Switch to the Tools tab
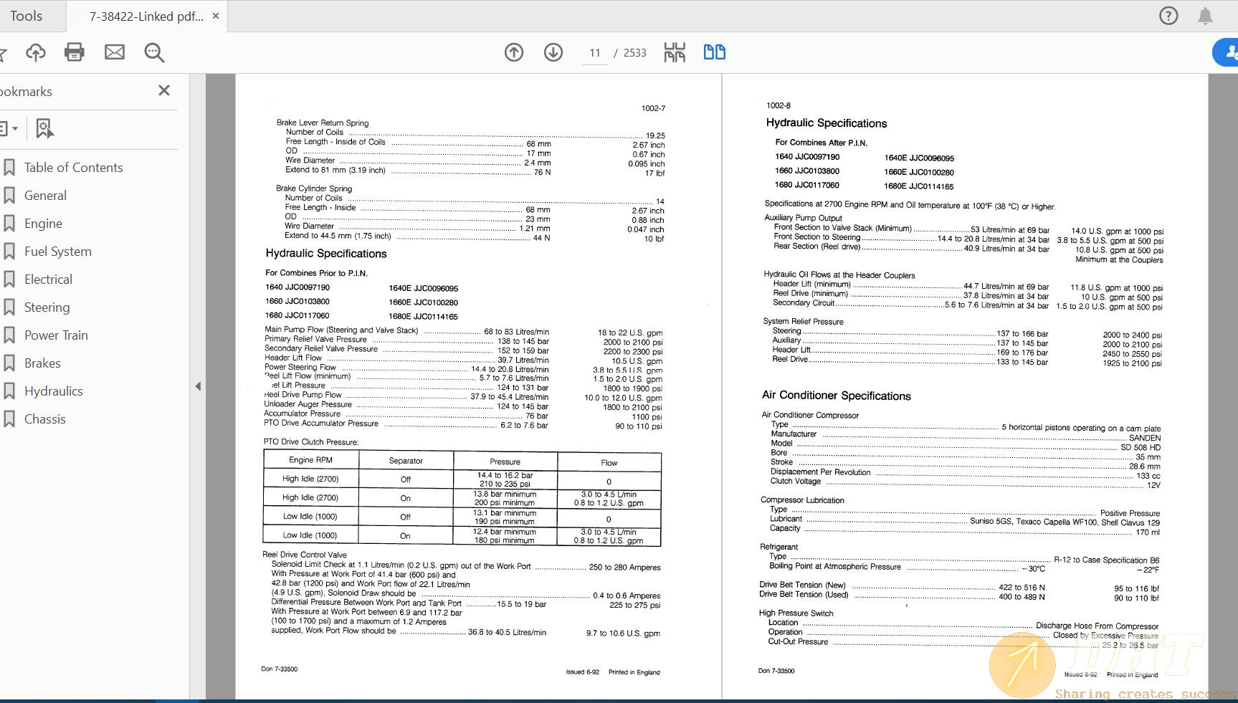Screen dimensions: 1238x703 coord(27,16)
